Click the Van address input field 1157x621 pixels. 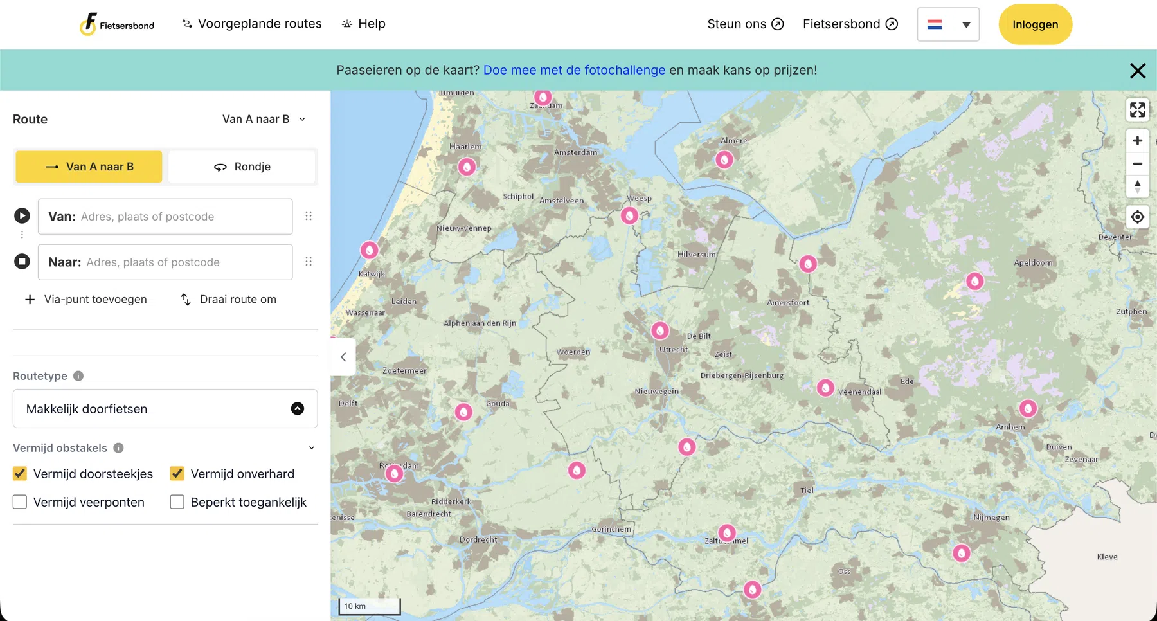[165, 217]
